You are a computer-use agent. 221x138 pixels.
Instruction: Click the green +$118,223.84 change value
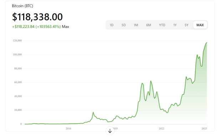[23, 27]
